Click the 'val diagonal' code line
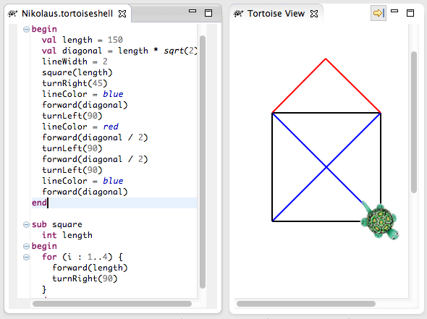Image resolution: width=427 pixels, height=319 pixels. [x=119, y=51]
